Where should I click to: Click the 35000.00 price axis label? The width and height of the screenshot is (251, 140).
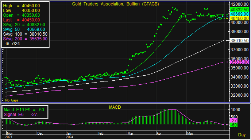(239, 68)
